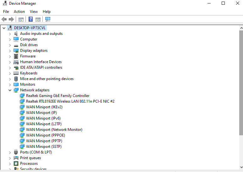Open the View menu
This screenshot has width=243, height=172.
pos(34,12)
